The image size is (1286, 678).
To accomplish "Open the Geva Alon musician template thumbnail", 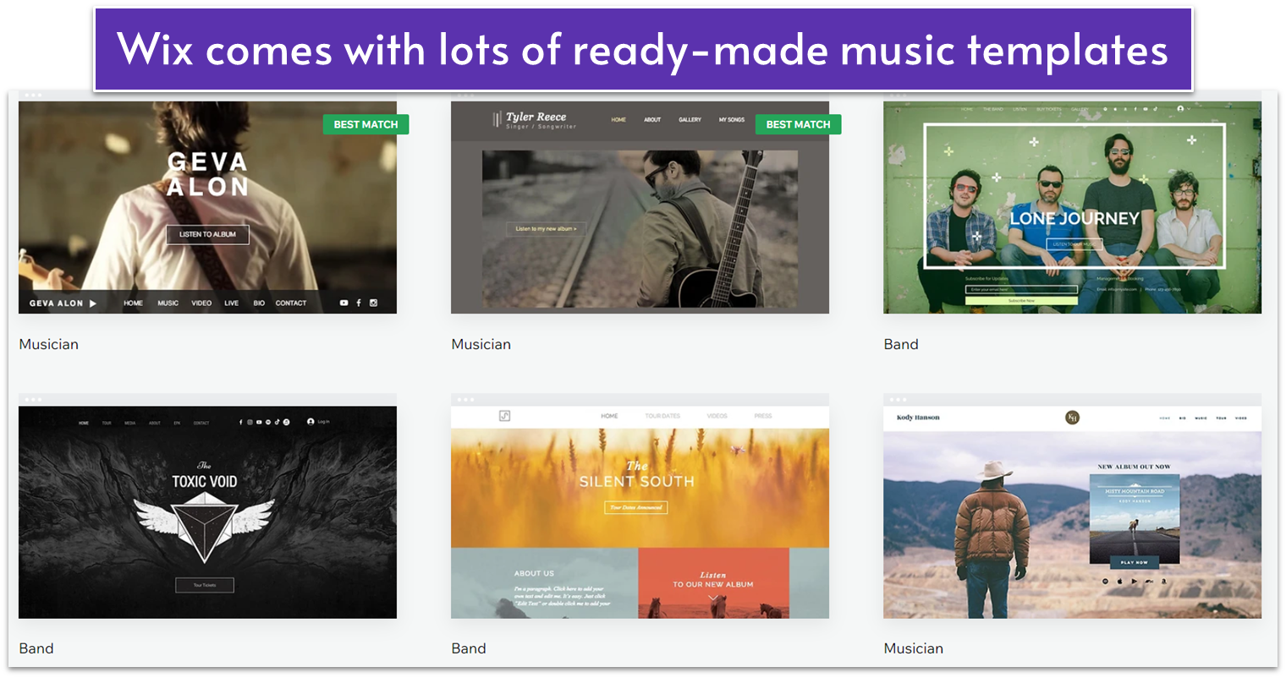I will tap(207, 207).
